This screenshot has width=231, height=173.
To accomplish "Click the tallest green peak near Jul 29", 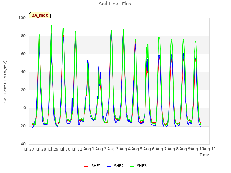I will (51, 25).
